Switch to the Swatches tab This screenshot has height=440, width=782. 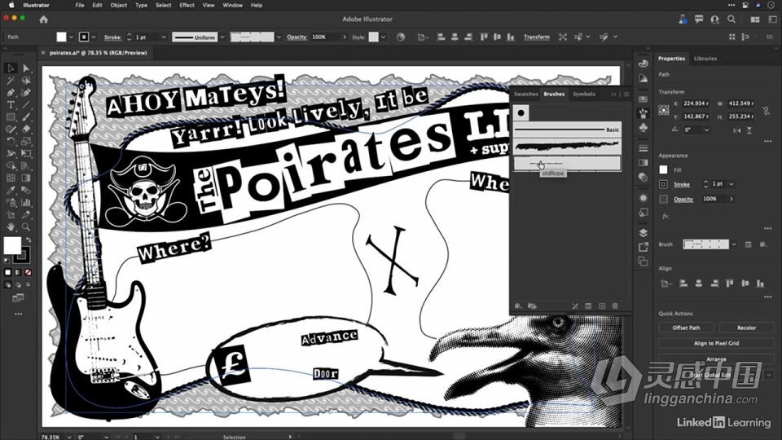(x=525, y=94)
